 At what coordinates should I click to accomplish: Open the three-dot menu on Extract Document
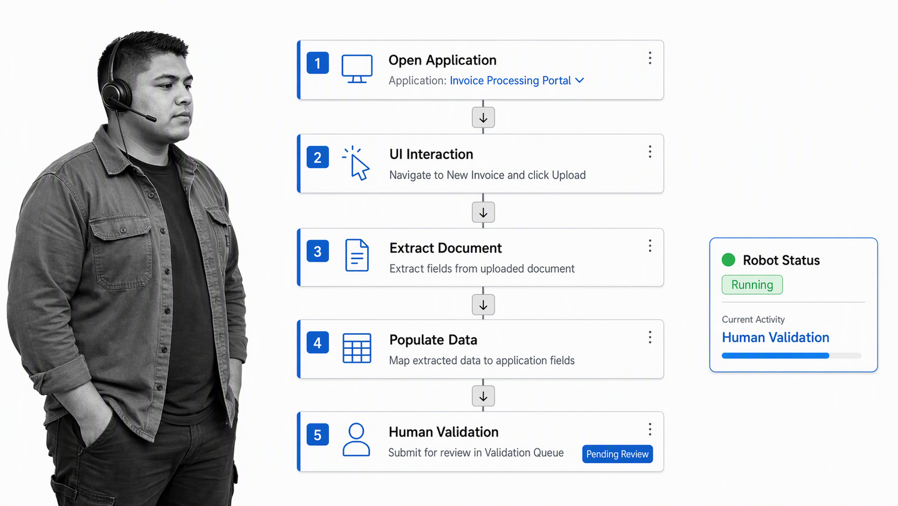pyautogui.click(x=650, y=246)
